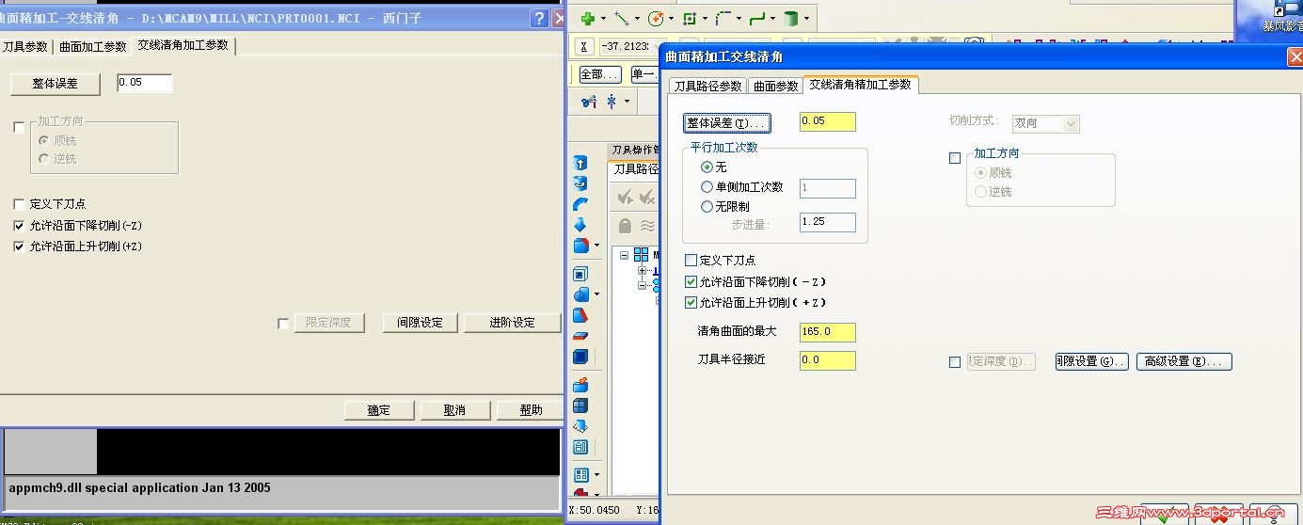Switch to 刀具参数 tab in left dialog
Screen dimensions: 1303x525
[x=24, y=46]
